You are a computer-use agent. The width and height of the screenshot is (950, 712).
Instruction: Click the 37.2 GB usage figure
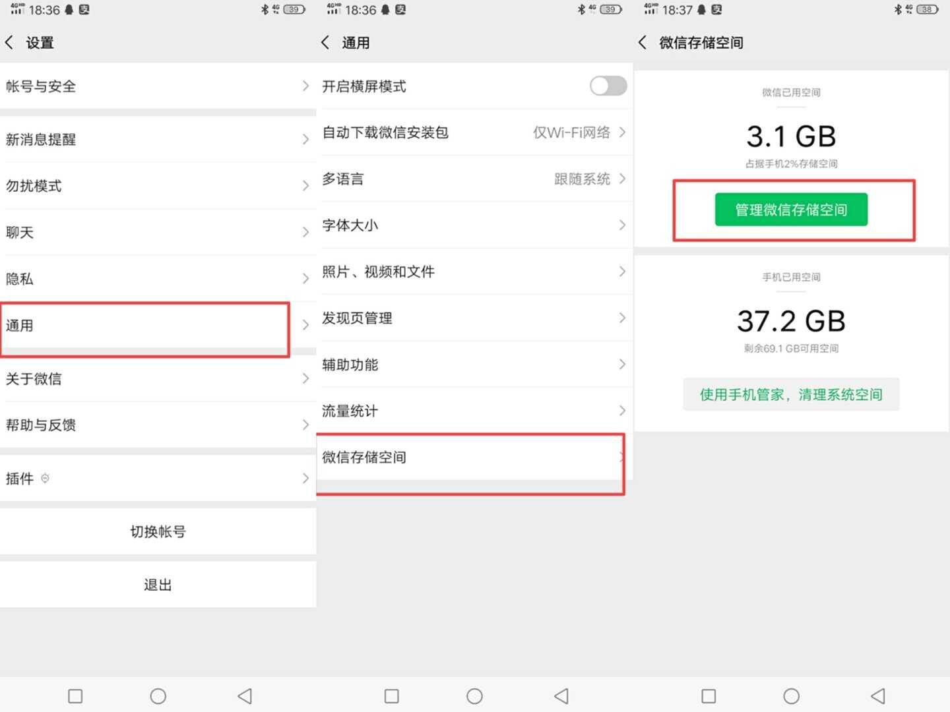click(x=791, y=321)
